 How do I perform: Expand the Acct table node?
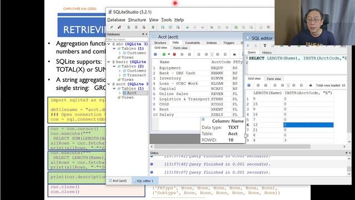tap(120, 93)
